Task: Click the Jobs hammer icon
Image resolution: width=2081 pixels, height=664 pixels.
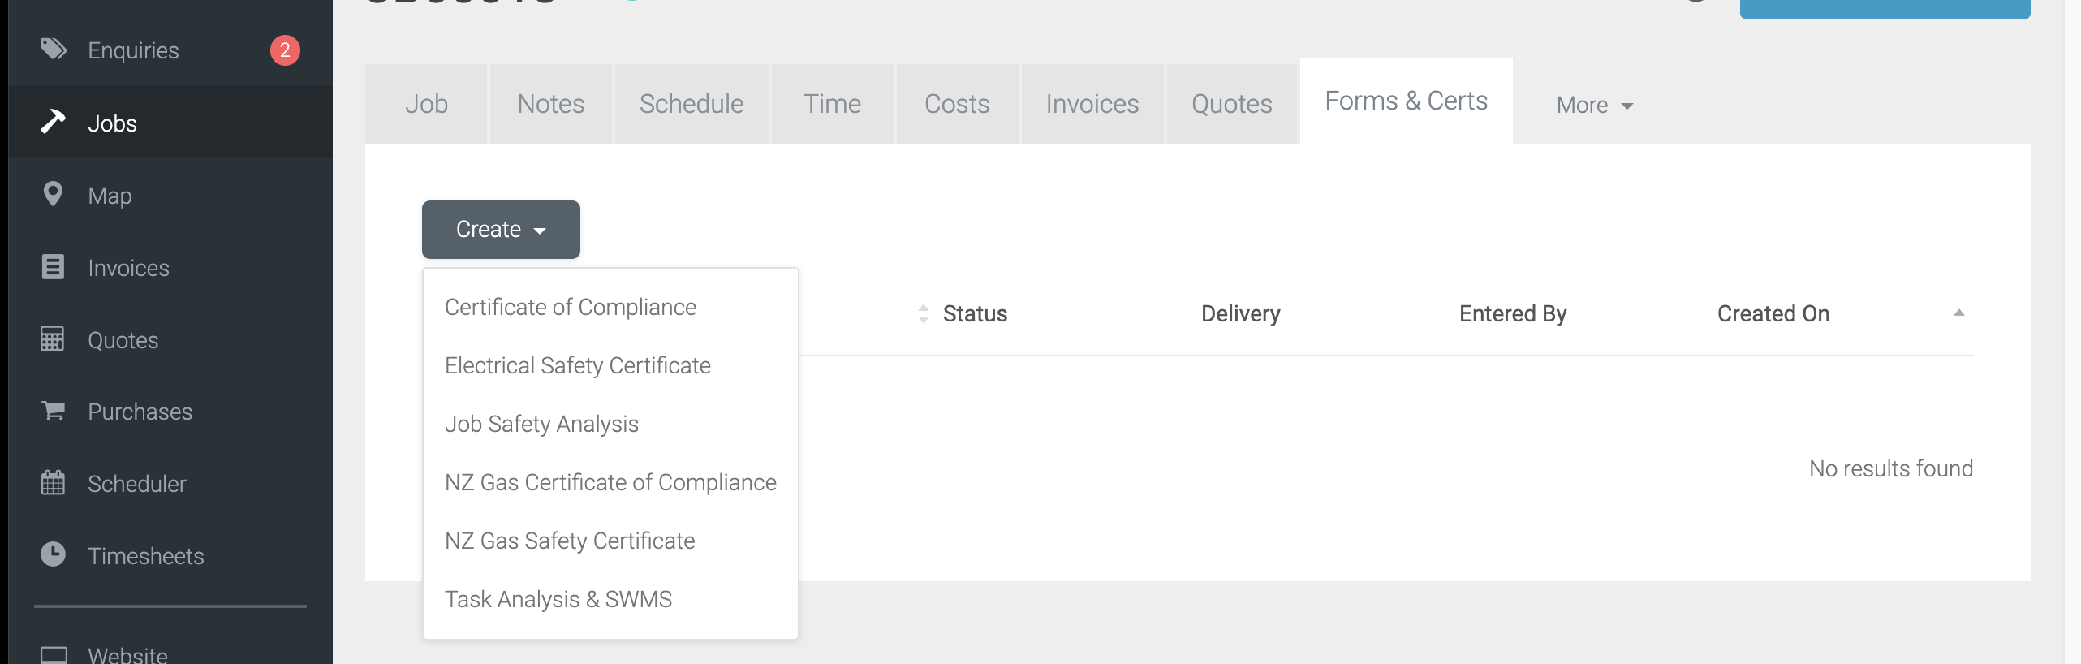Action: (54, 122)
